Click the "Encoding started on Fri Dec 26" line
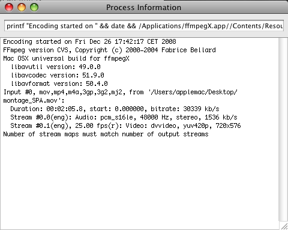The width and height of the screenshot is (288, 230). (x=89, y=41)
